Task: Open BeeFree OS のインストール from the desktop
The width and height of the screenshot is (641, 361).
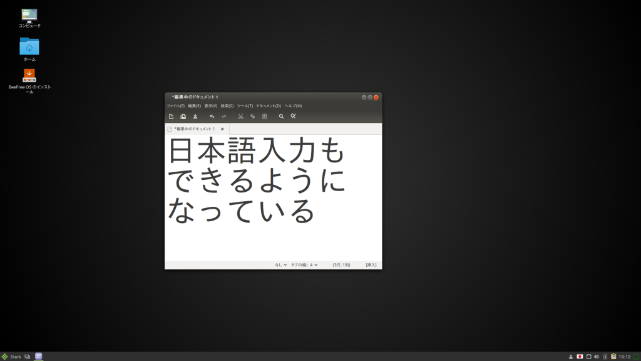Action: pyautogui.click(x=29, y=76)
